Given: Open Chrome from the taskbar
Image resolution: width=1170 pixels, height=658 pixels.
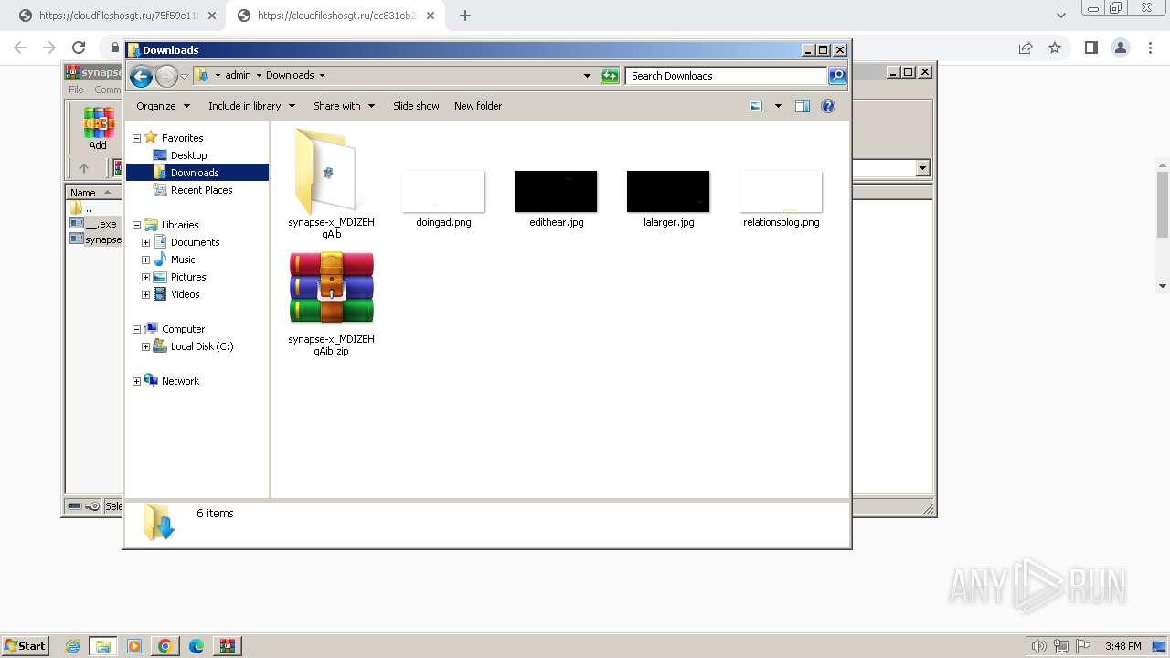Looking at the screenshot, I should [165, 646].
